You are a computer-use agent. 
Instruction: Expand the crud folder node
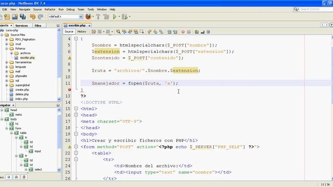click(x=7, y=44)
